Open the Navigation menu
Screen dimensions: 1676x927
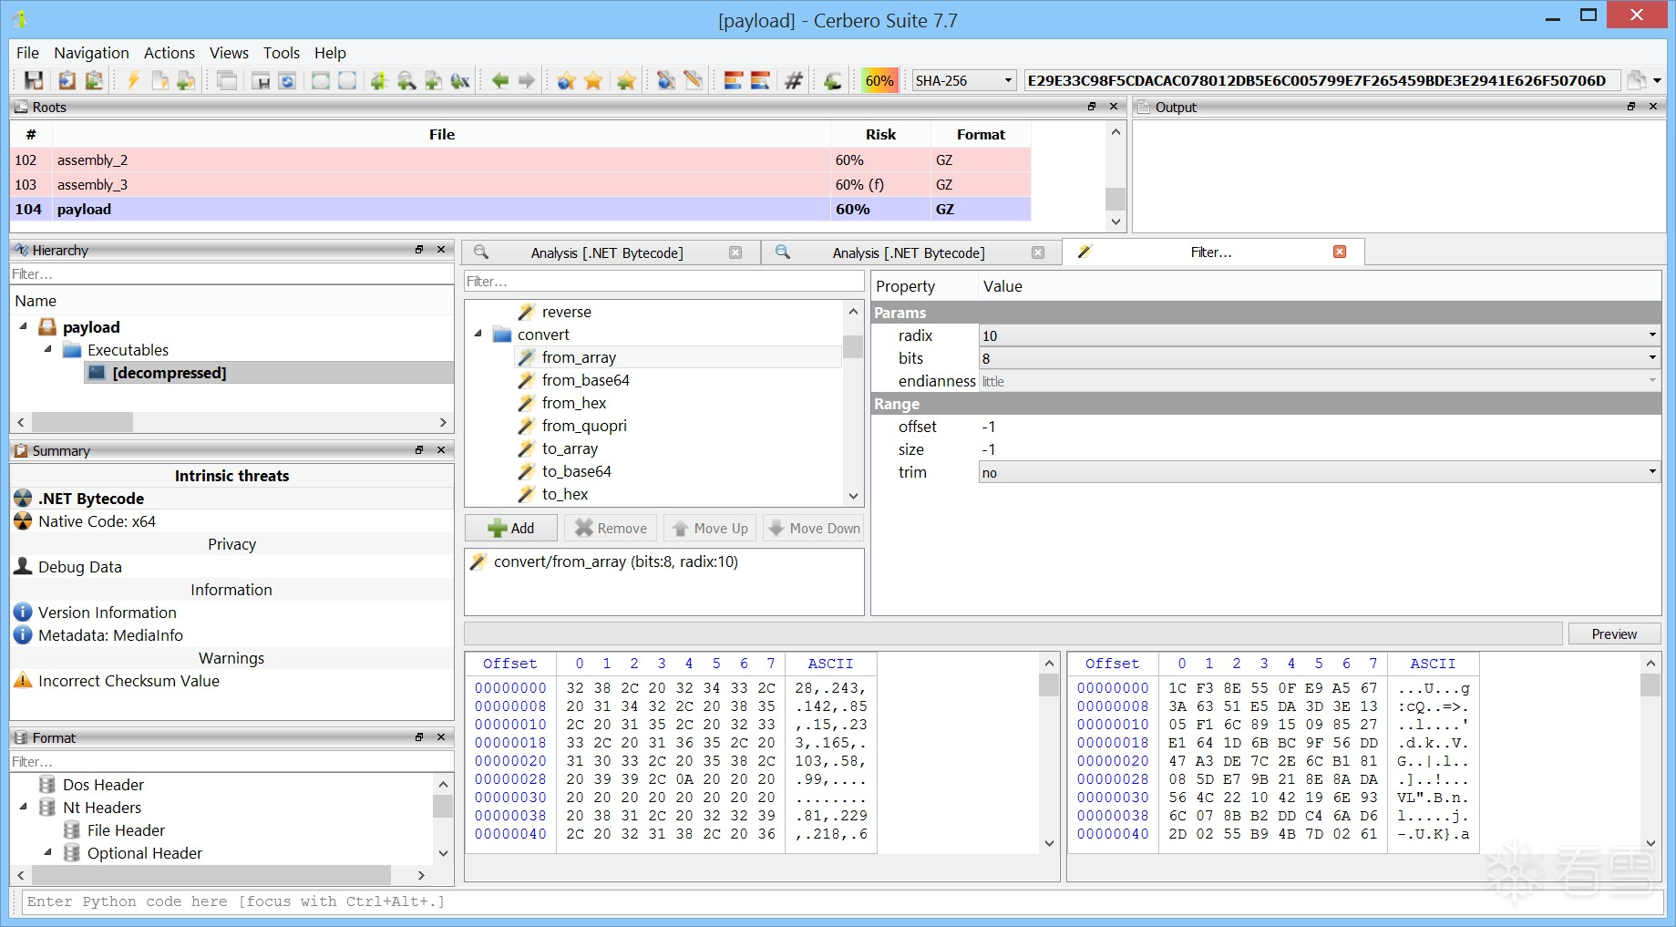coord(91,53)
